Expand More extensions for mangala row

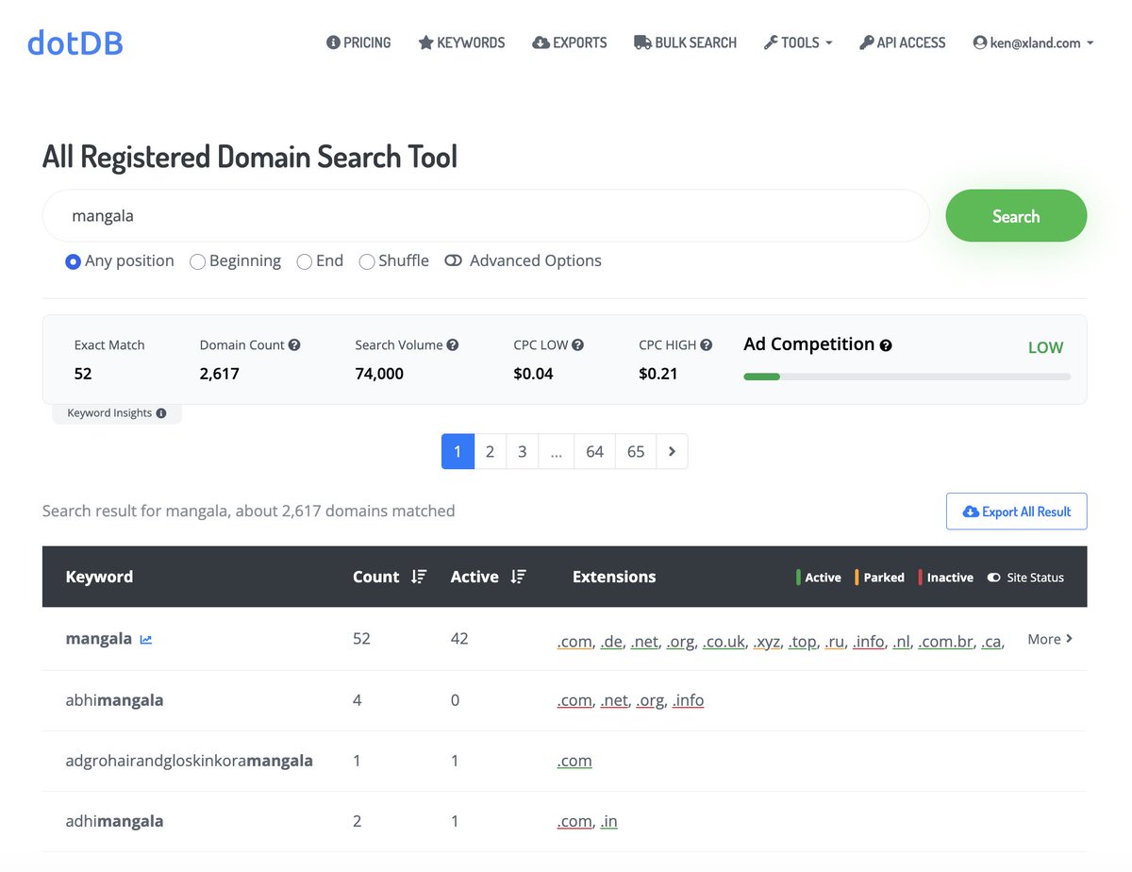1050,639
